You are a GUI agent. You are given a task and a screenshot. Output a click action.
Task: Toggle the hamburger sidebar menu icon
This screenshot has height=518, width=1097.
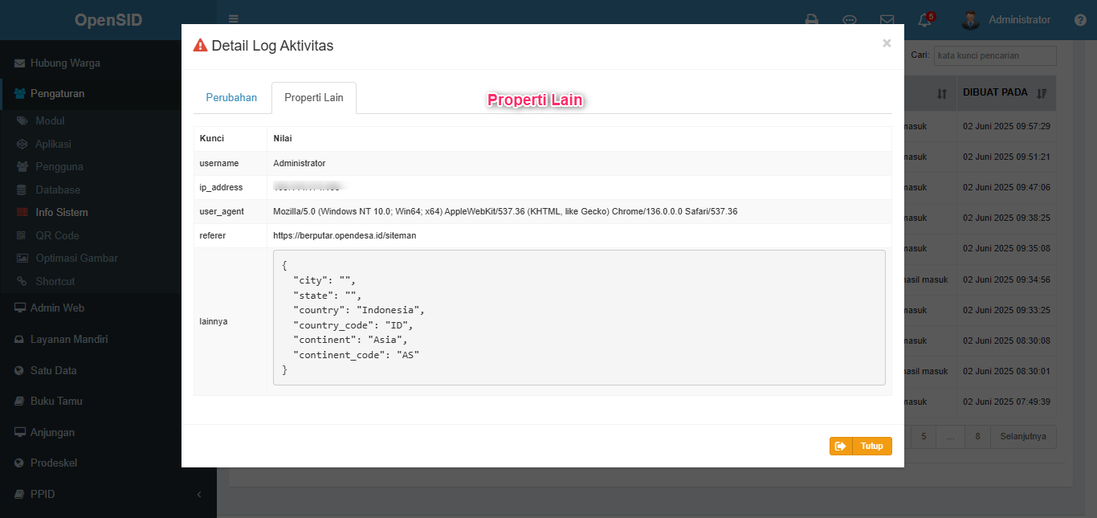[x=234, y=19]
